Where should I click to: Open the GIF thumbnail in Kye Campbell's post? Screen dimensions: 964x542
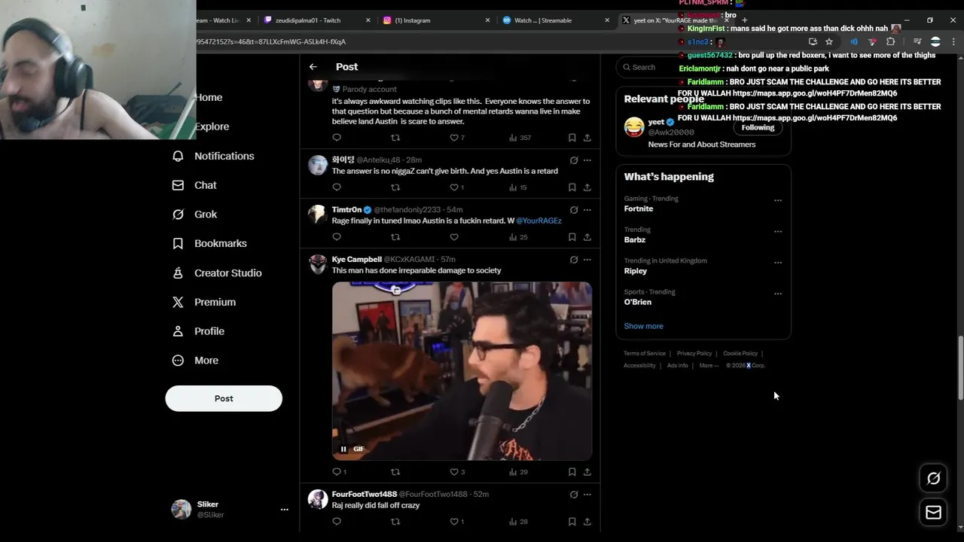point(462,371)
